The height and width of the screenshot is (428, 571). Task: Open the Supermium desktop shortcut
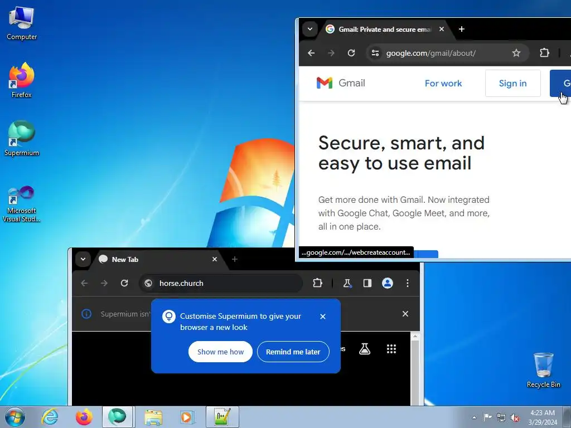pos(22,138)
